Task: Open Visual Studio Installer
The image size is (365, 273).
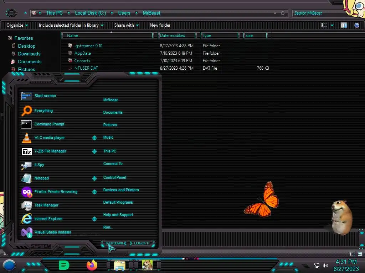Action: [46, 232]
